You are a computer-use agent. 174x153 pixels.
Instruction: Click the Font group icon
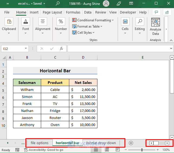click(26, 22)
